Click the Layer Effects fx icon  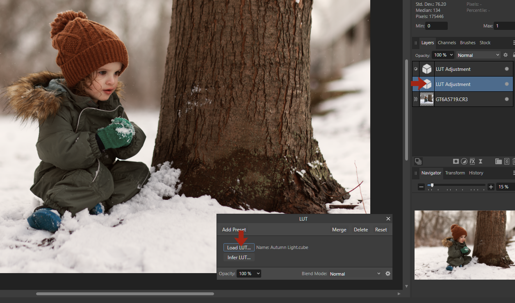[x=472, y=161]
